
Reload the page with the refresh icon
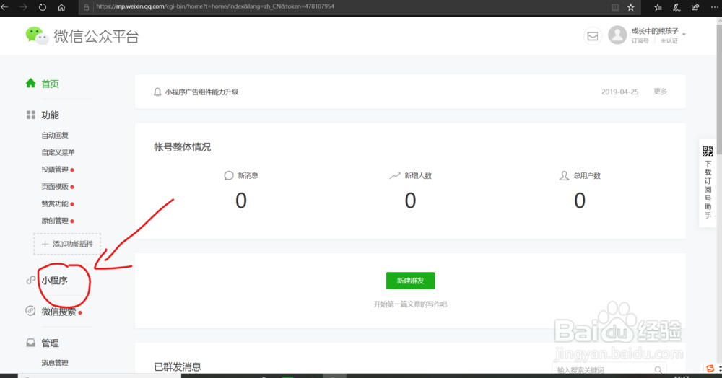pyautogui.click(x=43, y=7)
